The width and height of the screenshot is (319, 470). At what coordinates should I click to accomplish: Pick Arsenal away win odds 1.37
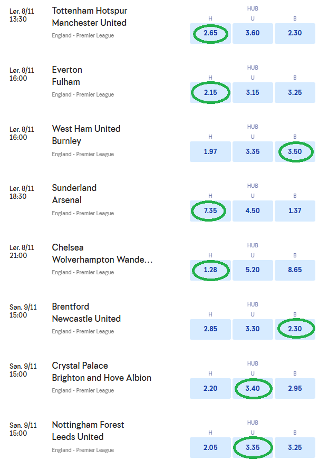pos(295,211)
